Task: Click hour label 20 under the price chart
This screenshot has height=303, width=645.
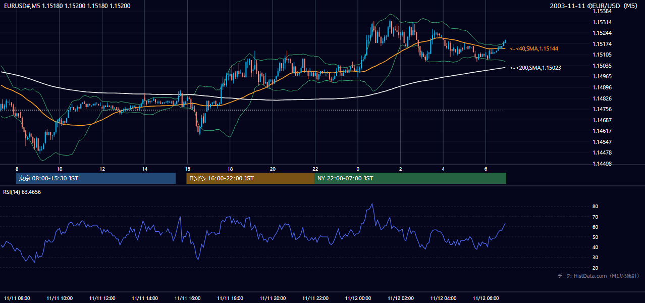Action: click(x=273, y=169)
